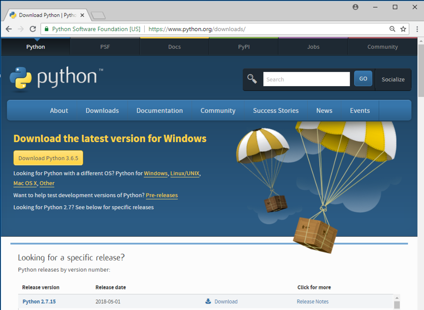This screenshot has height=310, width=424.
Task: Click releases list scrollbar up arrow
Action: coord(397,298)
